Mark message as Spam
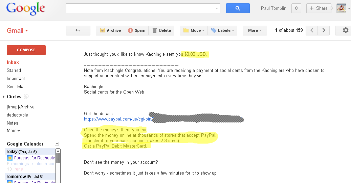 point(136,30)
